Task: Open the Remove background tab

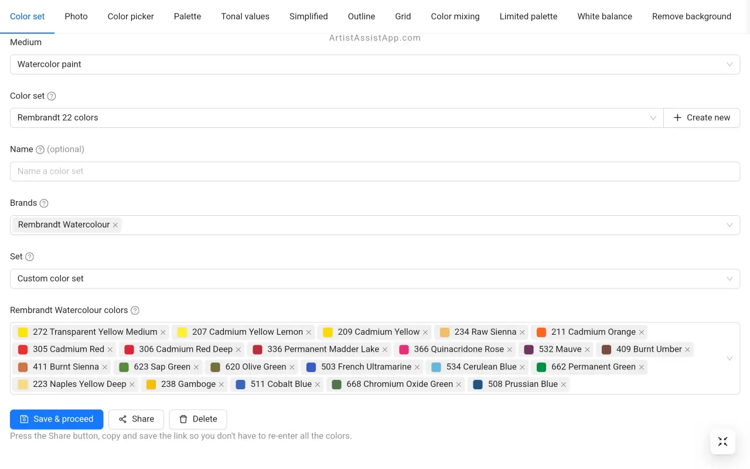Action: pos(691,16)
